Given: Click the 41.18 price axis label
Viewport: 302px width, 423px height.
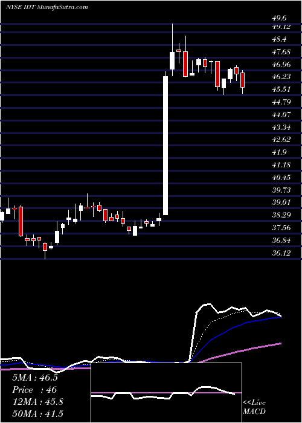Looking at the screenshot, I should [x=281, y=164].
